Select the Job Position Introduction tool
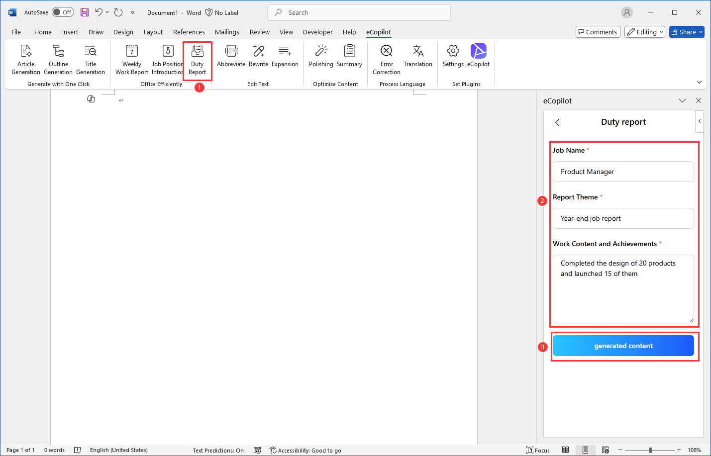 pos(167,59)
